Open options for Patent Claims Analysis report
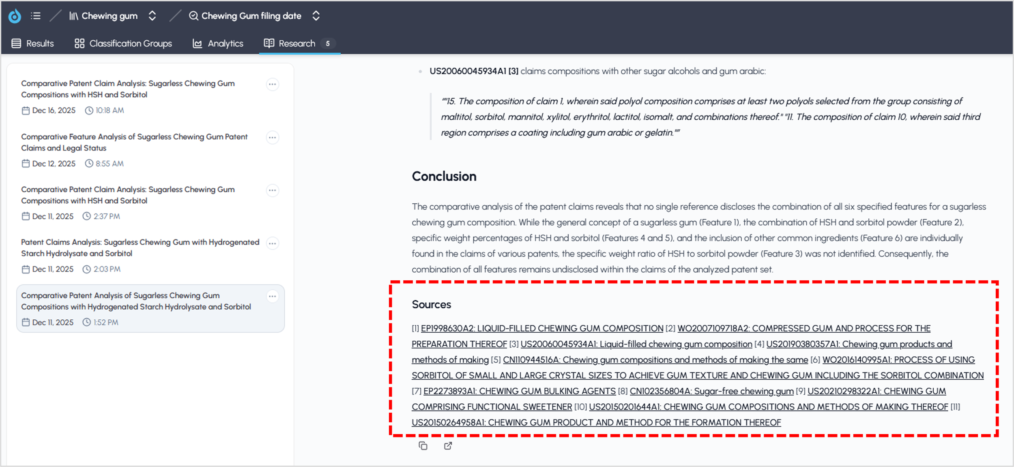1014x467 pixels. tap(272, 243)
